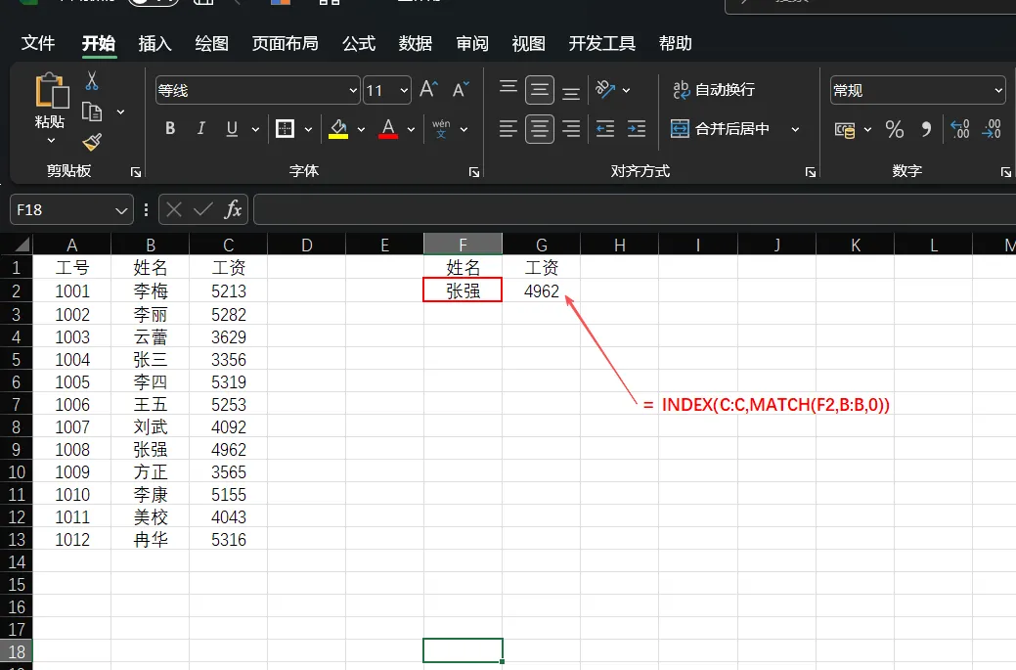
Task: Select column C header
Action: point(228,245)
